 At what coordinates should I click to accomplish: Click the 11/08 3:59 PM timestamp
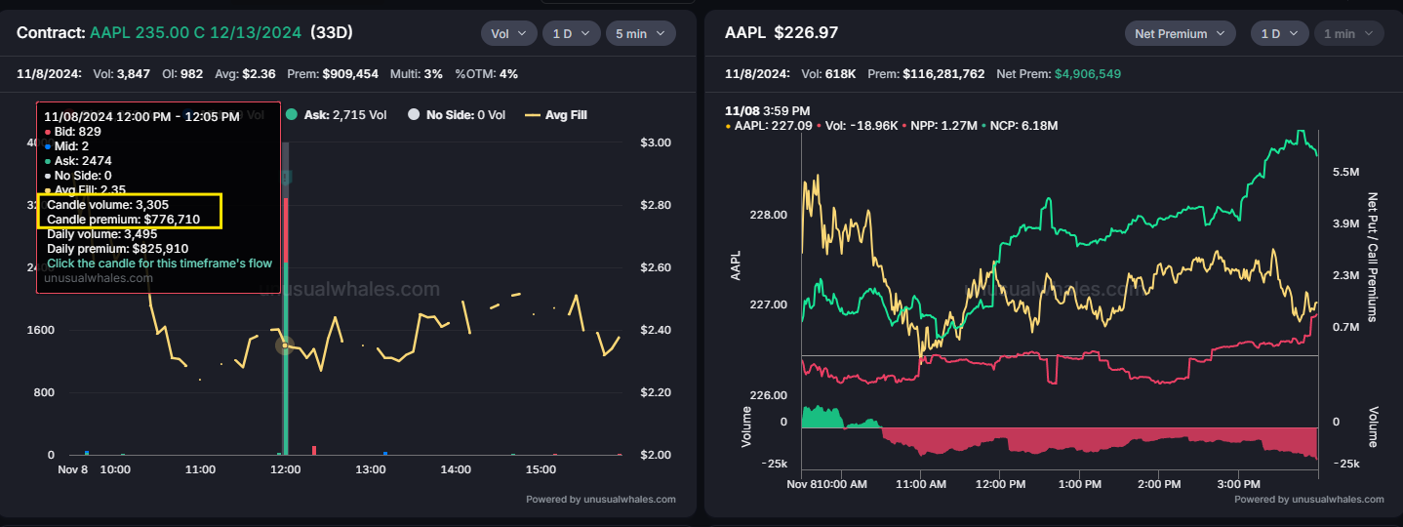770,110
